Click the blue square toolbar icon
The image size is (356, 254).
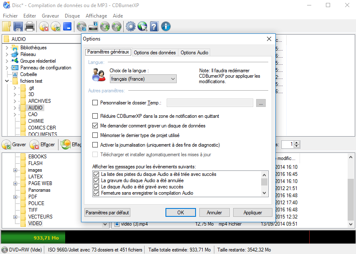[67, 26]
